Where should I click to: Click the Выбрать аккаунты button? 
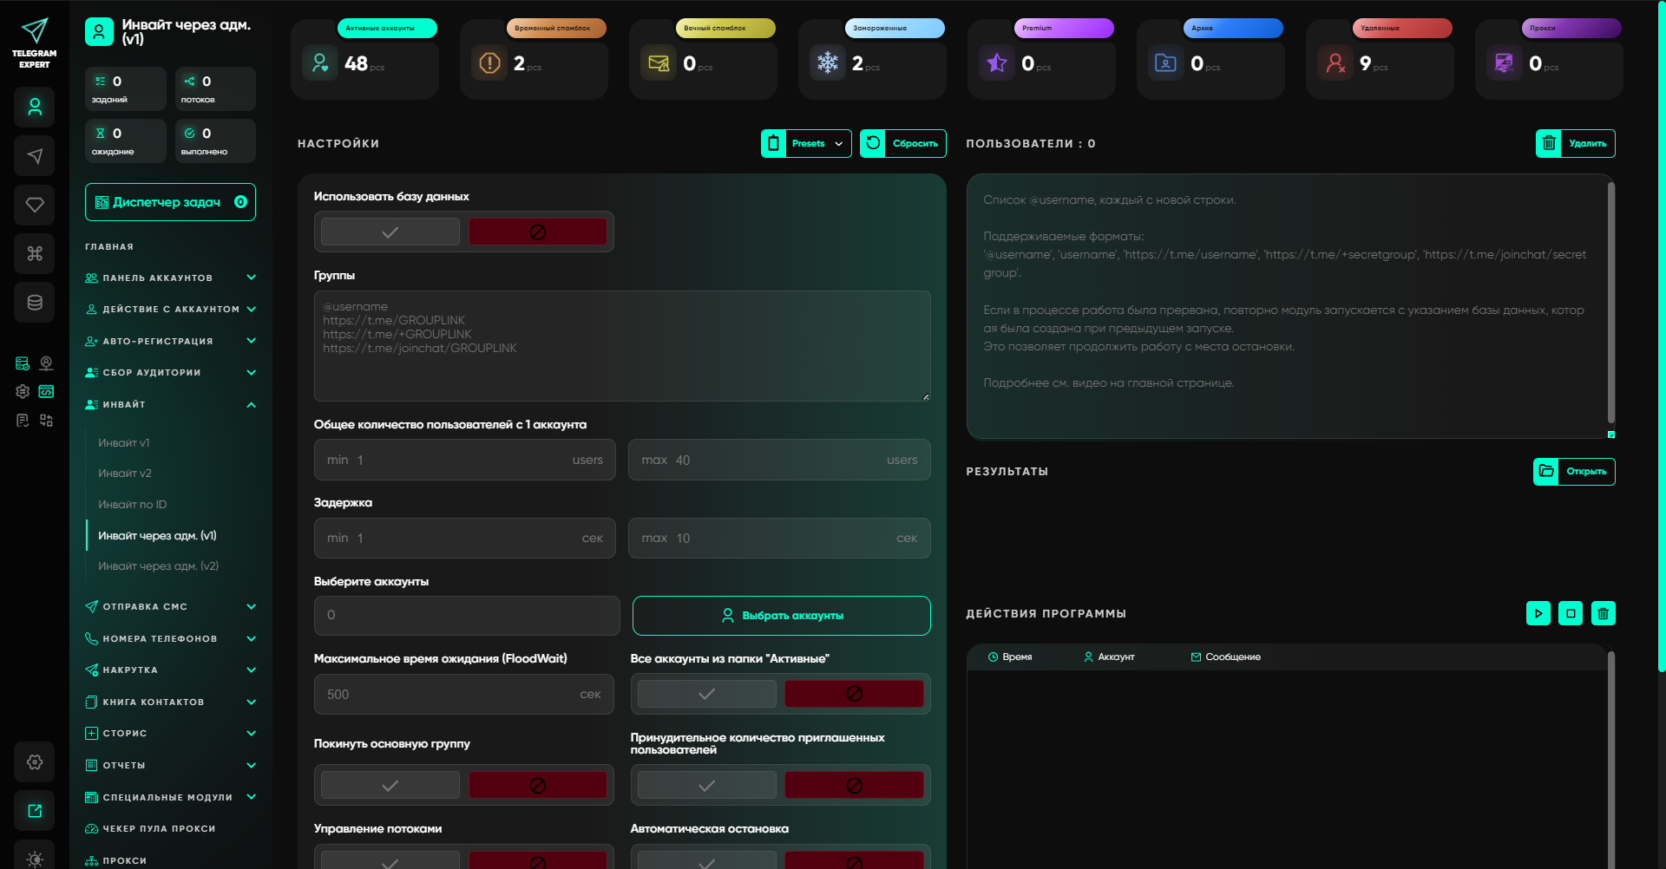[781, 616]
